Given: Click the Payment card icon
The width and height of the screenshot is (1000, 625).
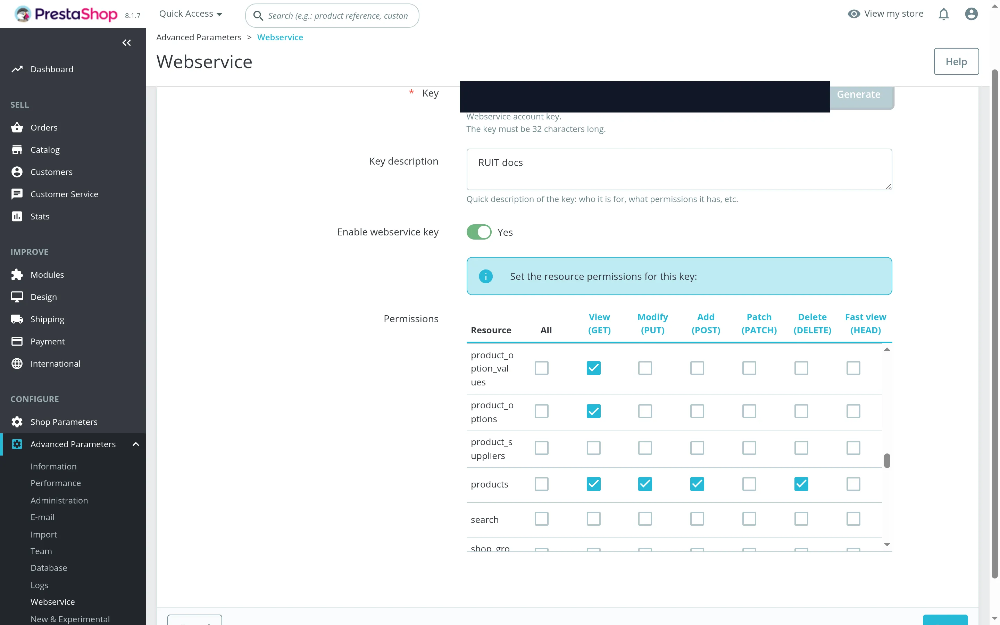Looking at the screenshot, I should (x=17, y=341).
